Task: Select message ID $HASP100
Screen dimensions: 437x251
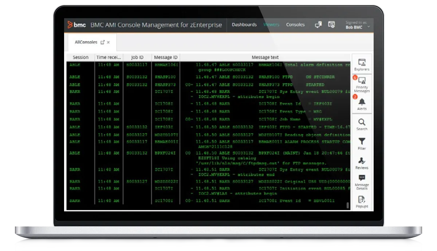Action: (x=165, y=77)
